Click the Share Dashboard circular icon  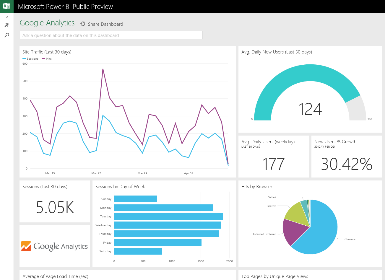(x=83, y=24)
